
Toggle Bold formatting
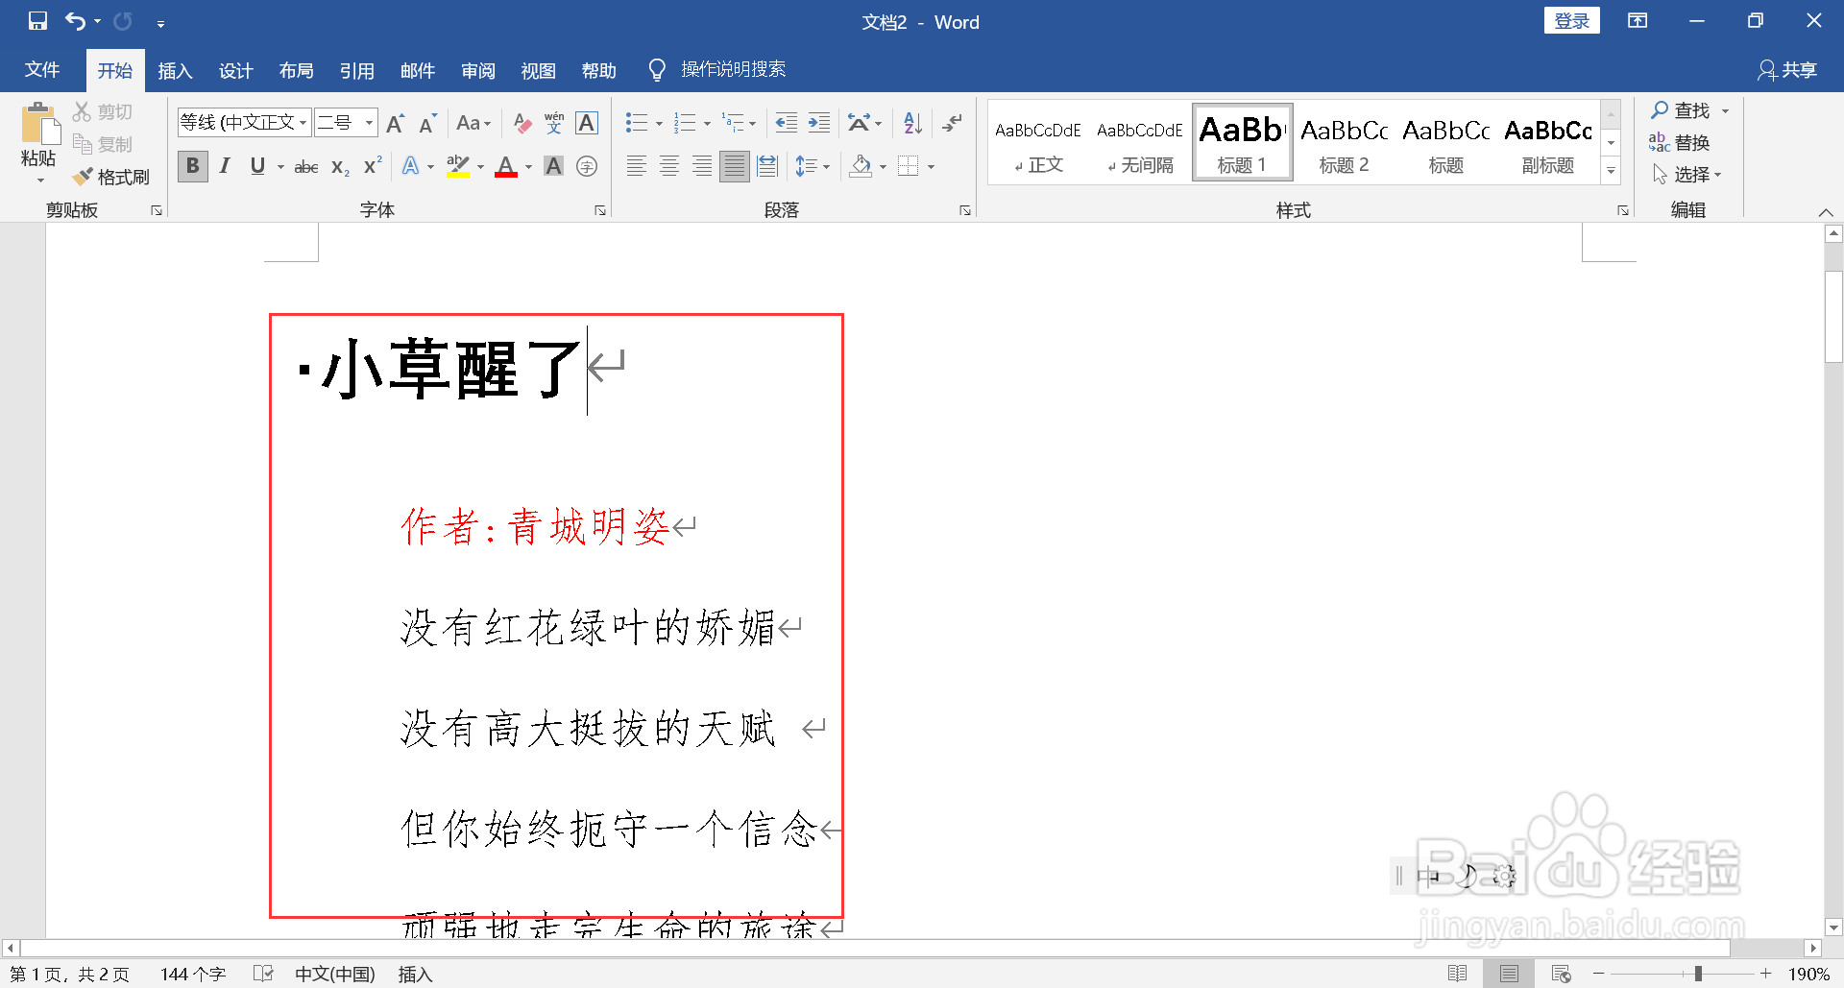pos(193,166)
